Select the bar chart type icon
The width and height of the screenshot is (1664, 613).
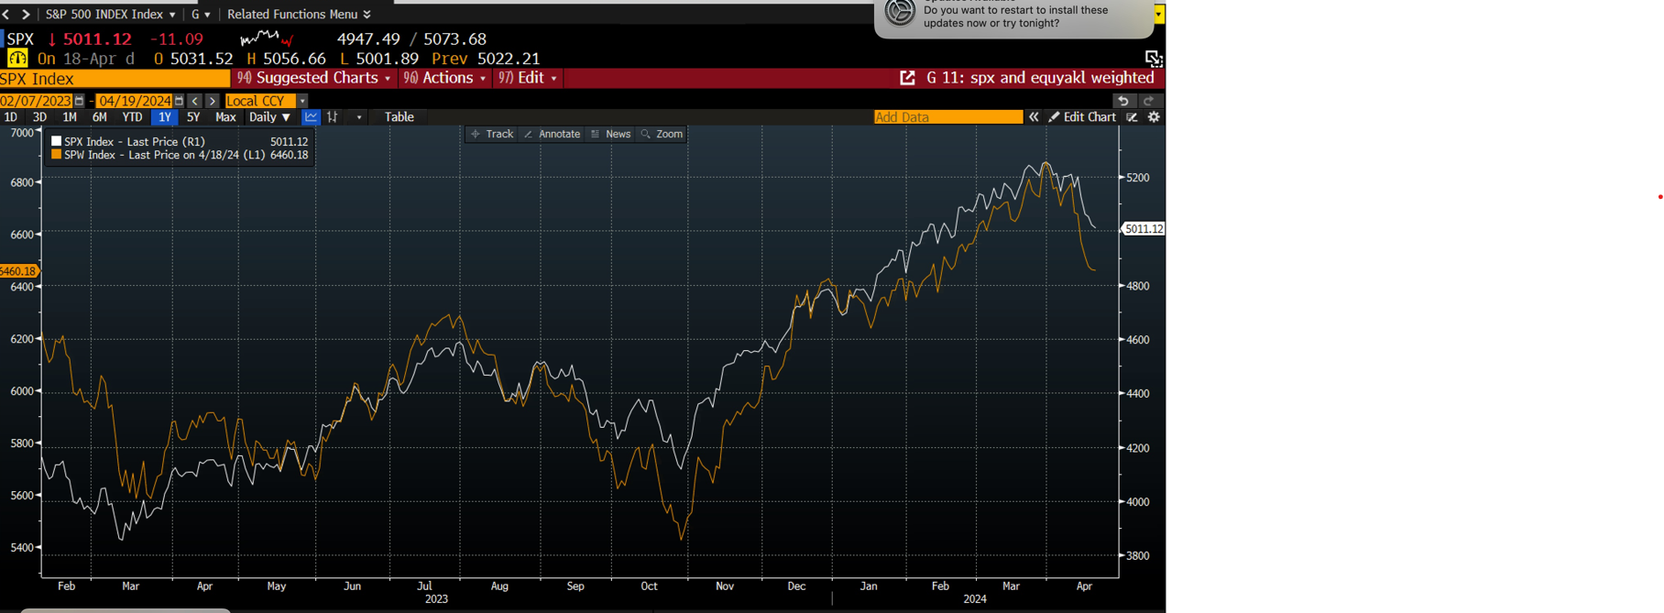point(333,117)
